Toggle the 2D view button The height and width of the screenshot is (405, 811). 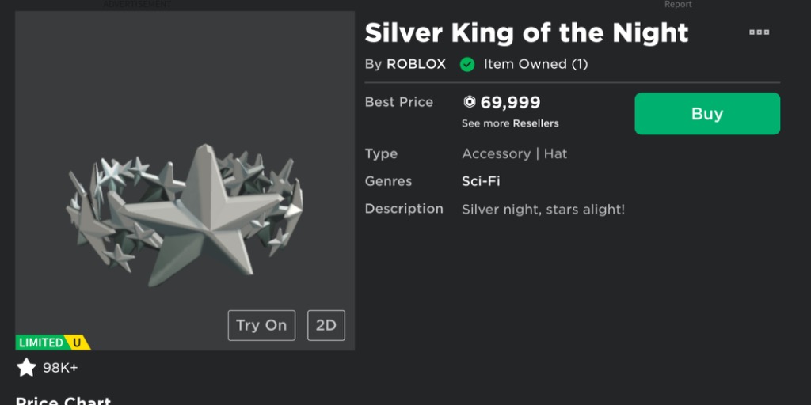(x=326, y=325)
